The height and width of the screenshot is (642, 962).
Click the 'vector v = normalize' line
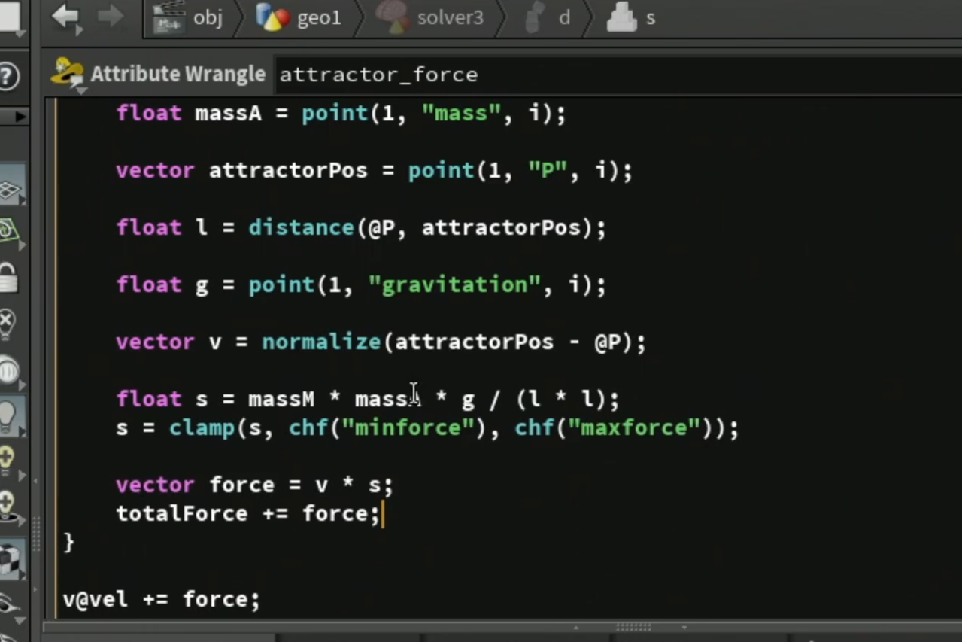click(381, 342)
